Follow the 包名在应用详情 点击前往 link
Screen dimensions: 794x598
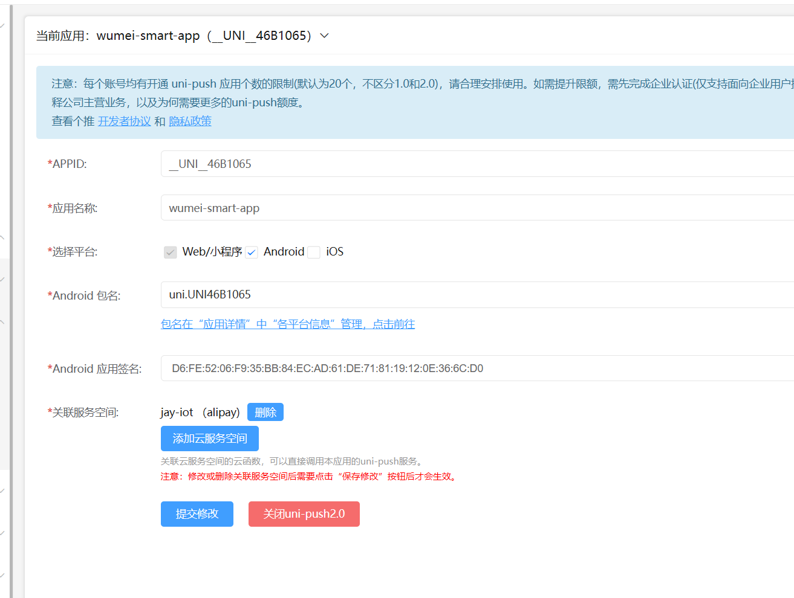tap(288, 324)
